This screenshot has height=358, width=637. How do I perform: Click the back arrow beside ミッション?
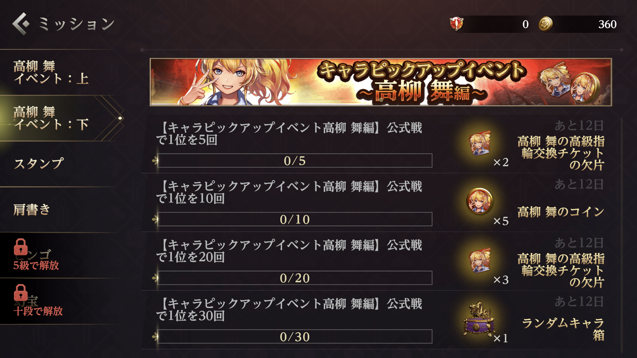click(x=21, y=24)
